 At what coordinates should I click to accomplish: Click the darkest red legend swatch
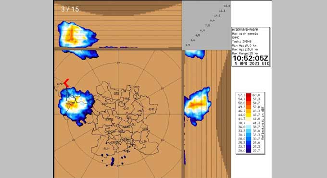(249, 95)
